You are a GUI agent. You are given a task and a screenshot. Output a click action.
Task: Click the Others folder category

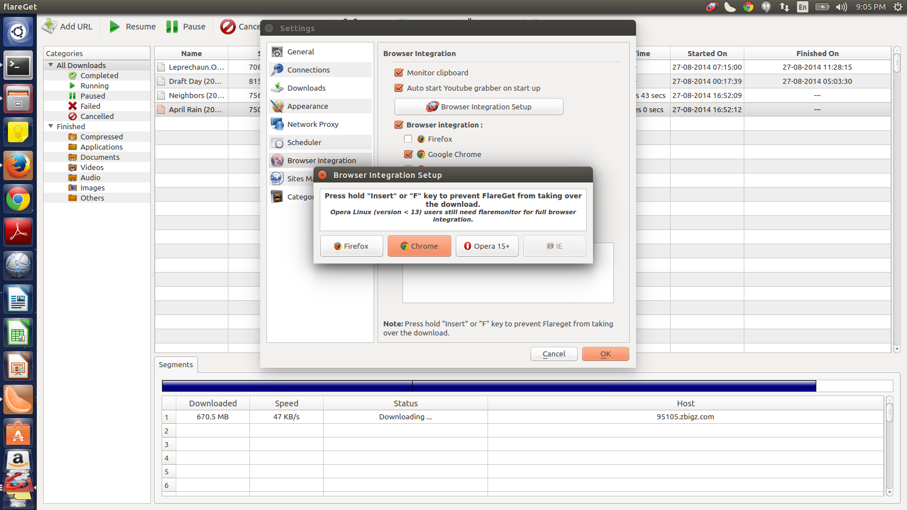92,198
